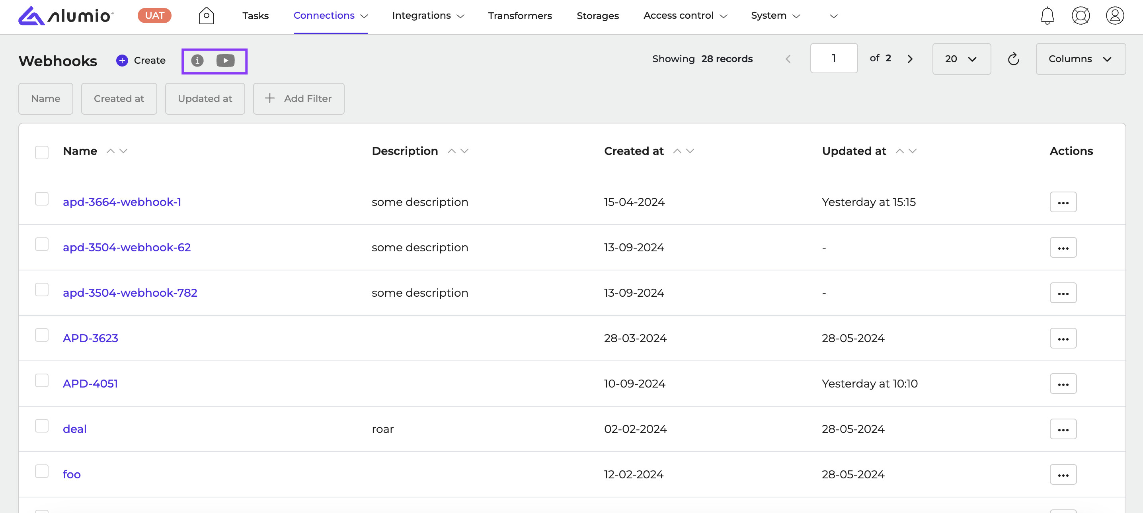Go to Storages in top navigation
This screenshot has width=1143, height=513.
[x=597, y=16]
